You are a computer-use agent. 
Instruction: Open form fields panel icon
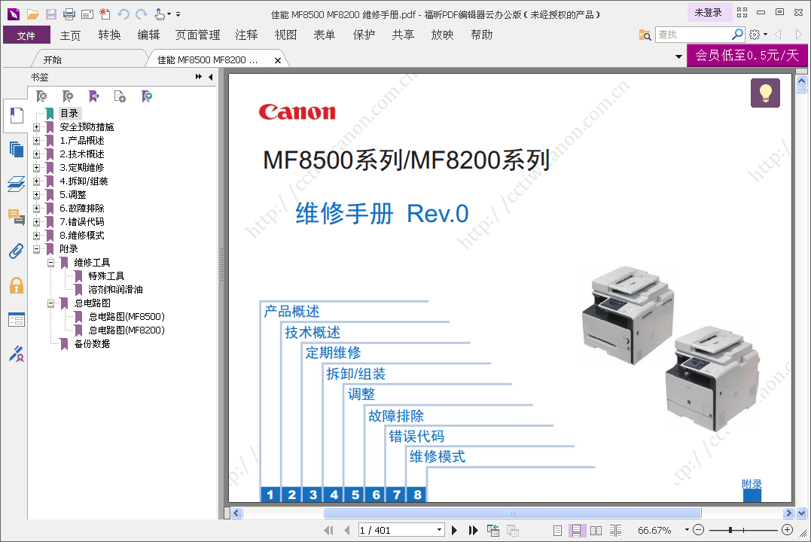tap(17, 320)
